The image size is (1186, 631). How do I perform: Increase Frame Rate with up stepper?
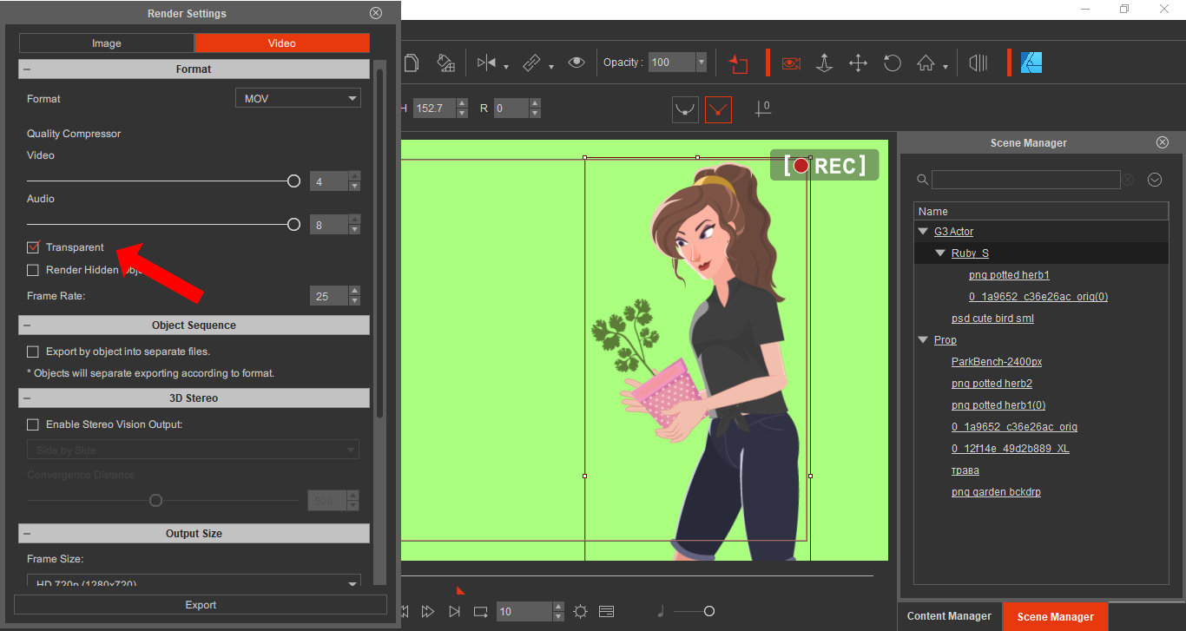(354, 292)
